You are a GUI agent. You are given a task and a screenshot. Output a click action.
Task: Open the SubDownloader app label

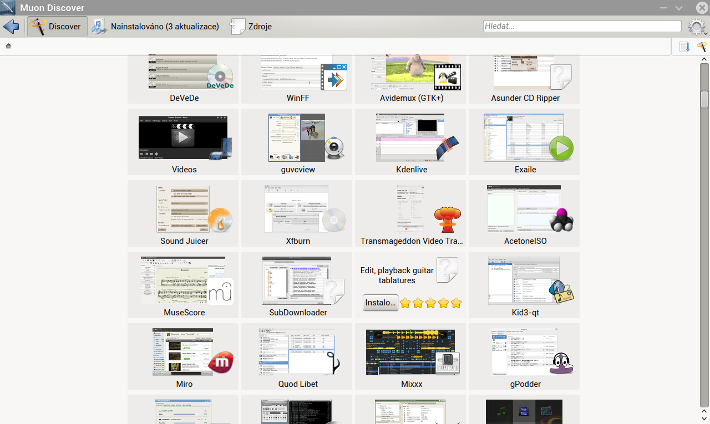(x=298, y=313)
